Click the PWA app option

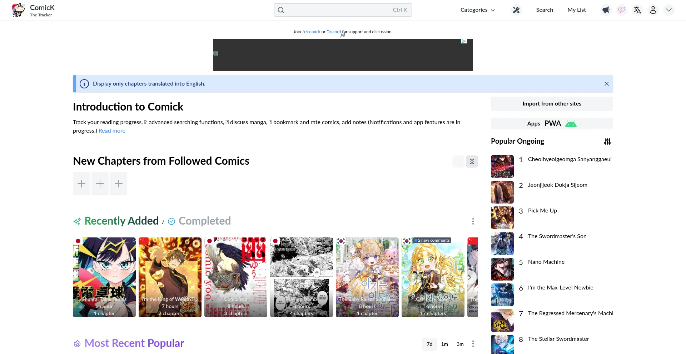(x=553, y=124)
